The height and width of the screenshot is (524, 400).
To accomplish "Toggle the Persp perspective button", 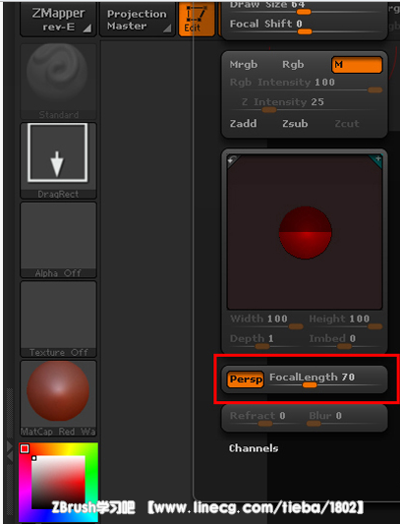I will click(246, 379).
